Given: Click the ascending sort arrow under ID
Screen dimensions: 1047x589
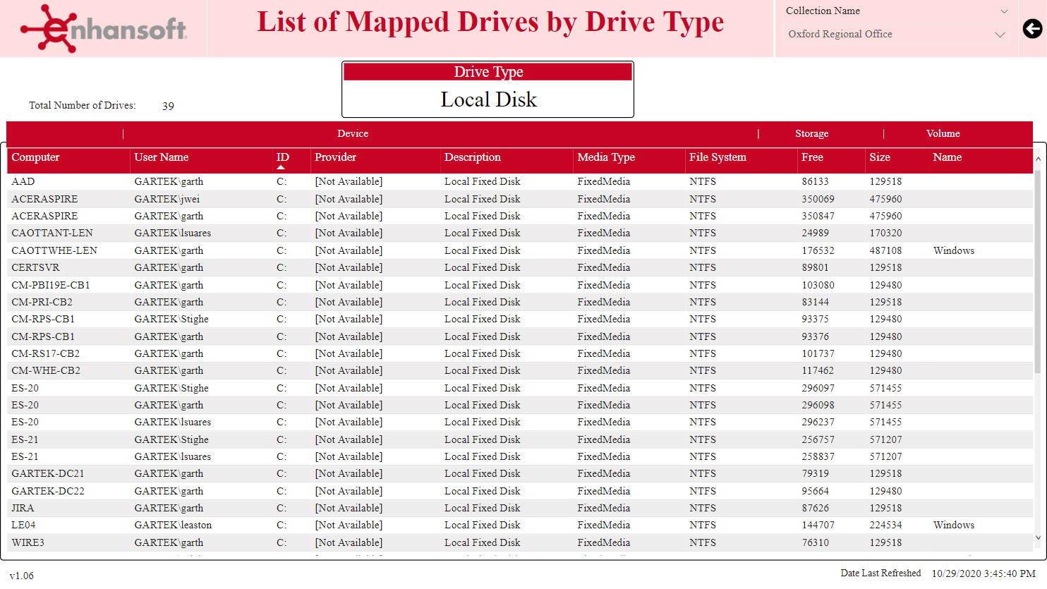Looking at the screenshot, I should (x=281, y=169).
